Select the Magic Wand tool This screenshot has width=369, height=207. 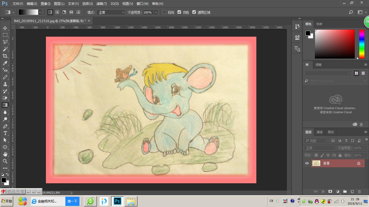coord(5,49)
